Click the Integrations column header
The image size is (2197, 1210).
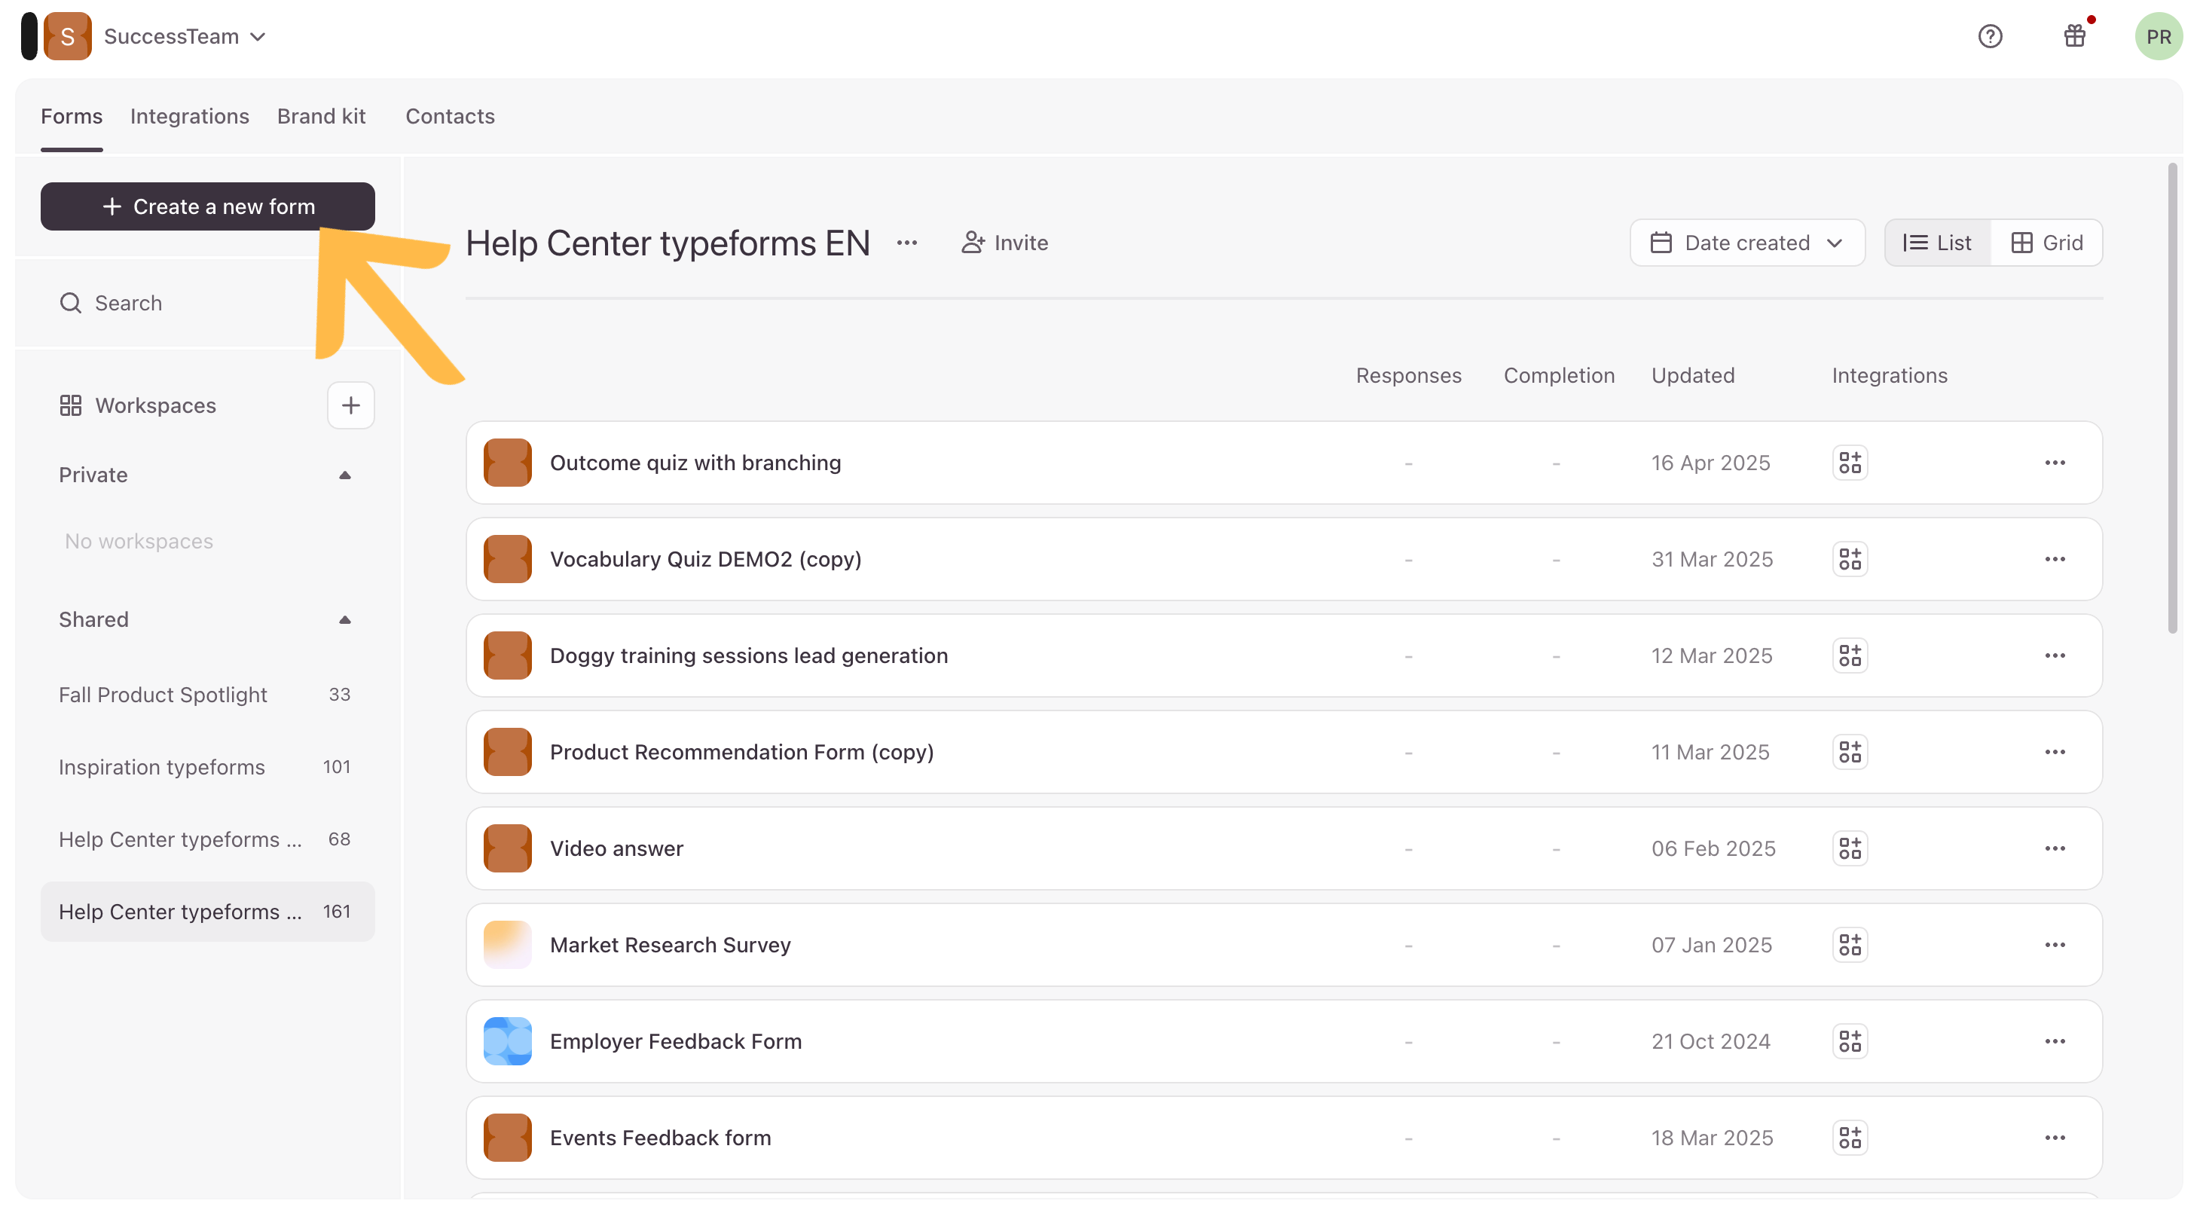[1889, 376]
